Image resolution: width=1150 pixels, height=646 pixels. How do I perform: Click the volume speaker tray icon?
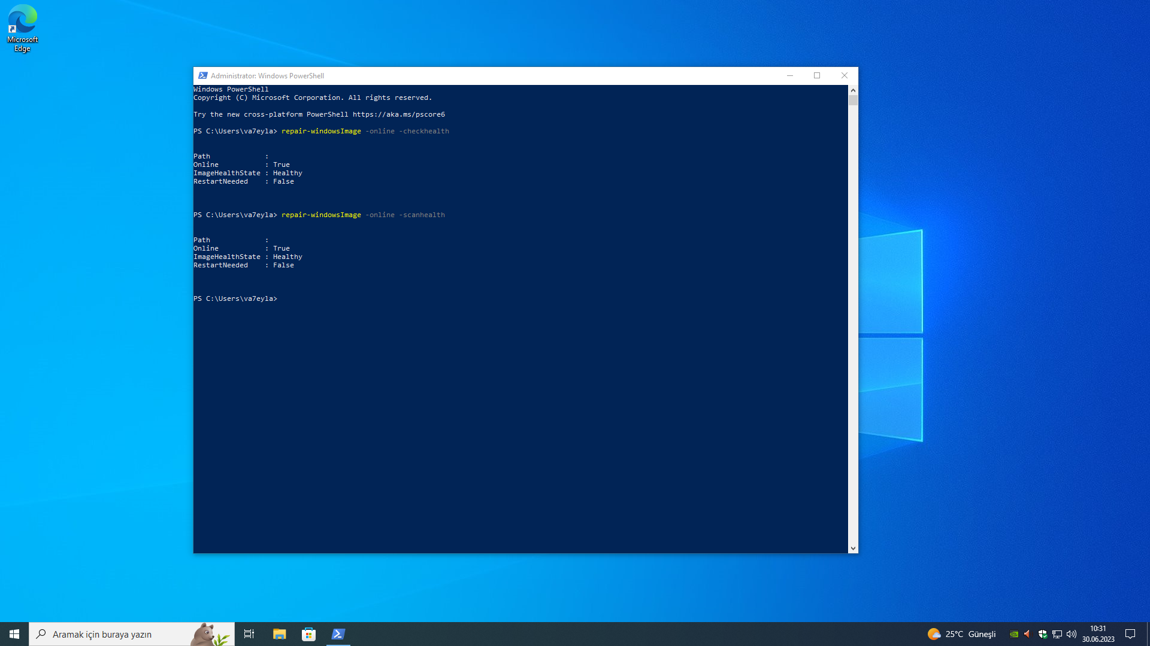pos(1072,634)
